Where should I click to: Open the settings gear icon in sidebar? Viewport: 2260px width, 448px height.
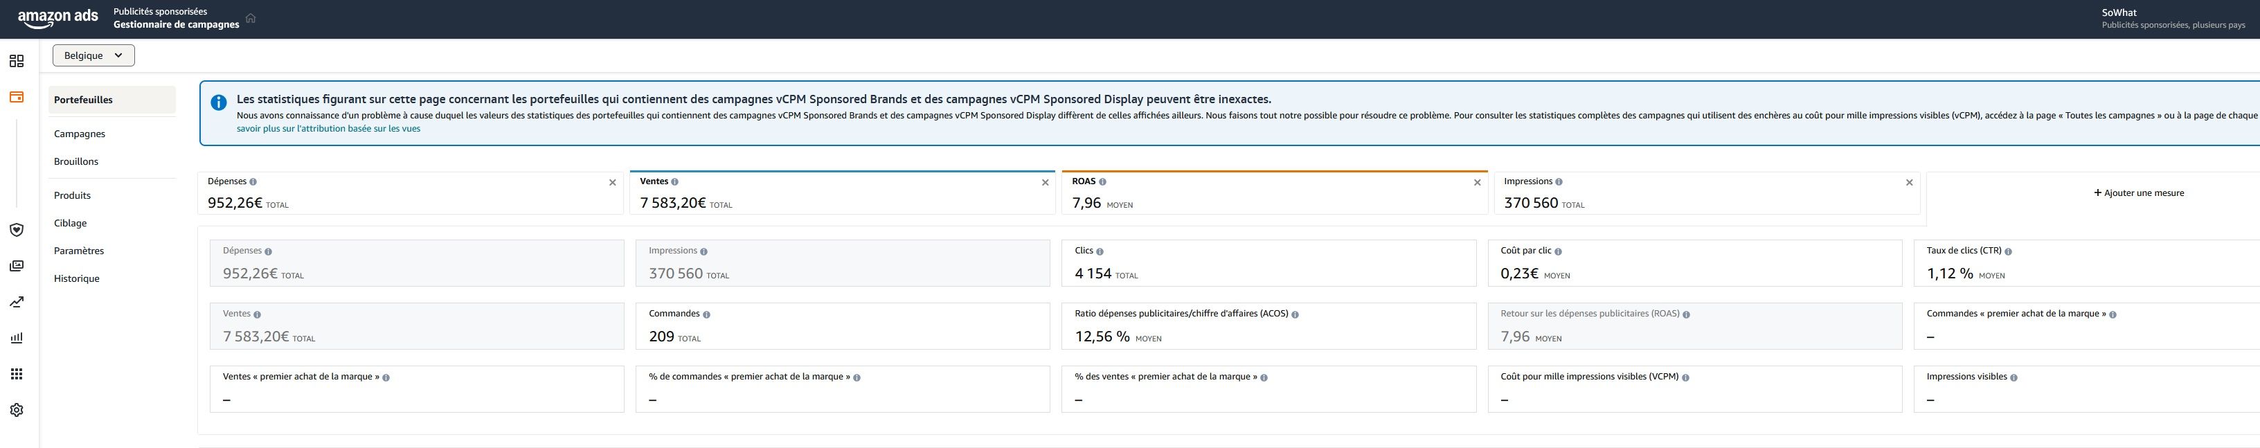click(x=16, y=411)
